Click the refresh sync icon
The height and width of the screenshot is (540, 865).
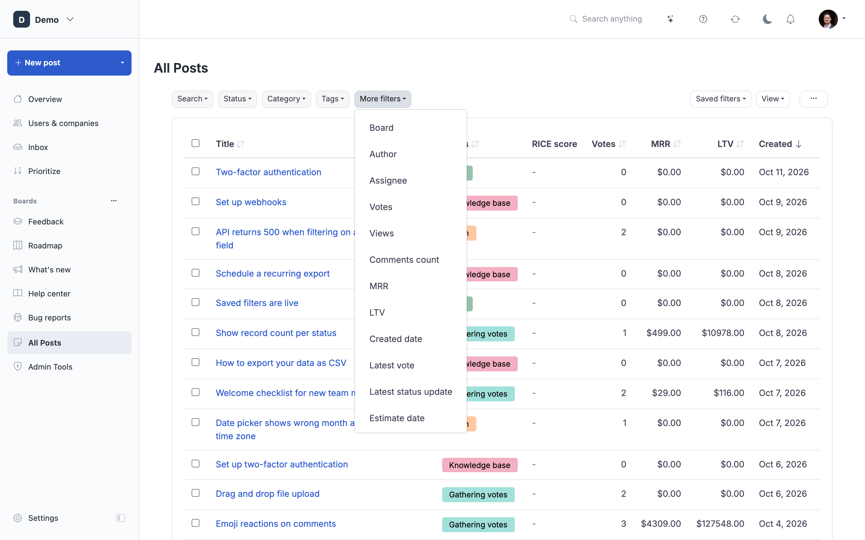click(x=735, y=19)
